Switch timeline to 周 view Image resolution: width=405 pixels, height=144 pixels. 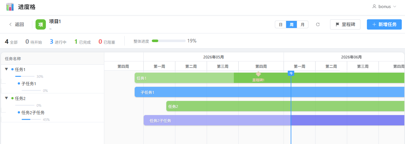coord(291,24)
